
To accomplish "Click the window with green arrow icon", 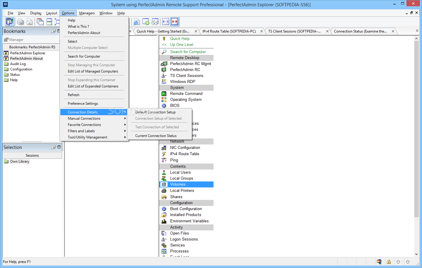I will click(146, 22).
